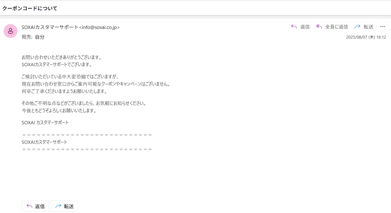The width and height of the screenshot is (391, 213).
Task: Forward the email with top 転送 button
Action: point(364,27)
